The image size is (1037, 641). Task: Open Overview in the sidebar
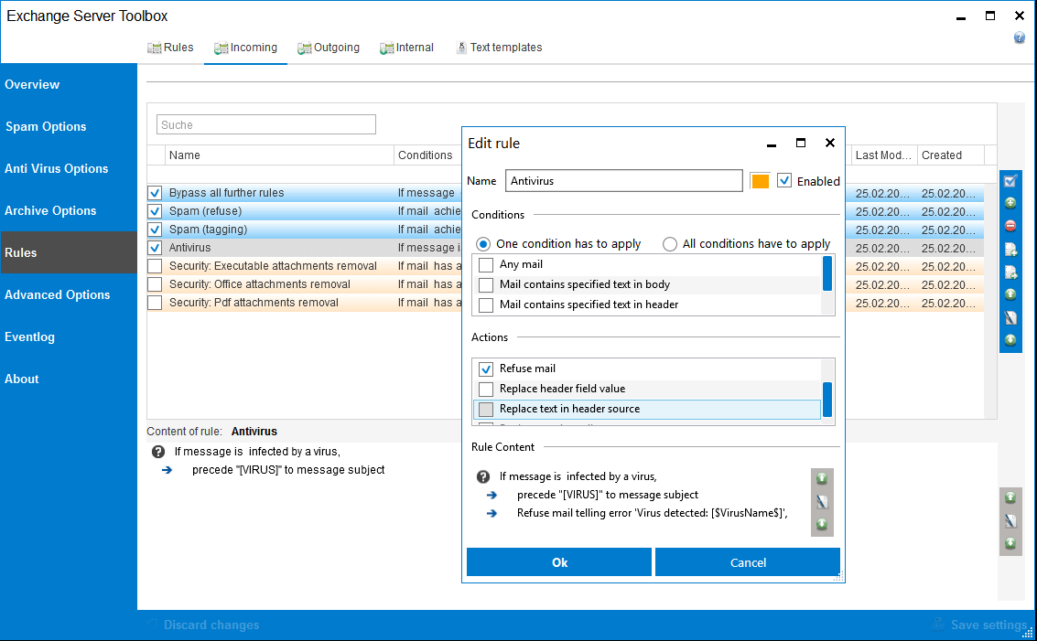[69, 85]
